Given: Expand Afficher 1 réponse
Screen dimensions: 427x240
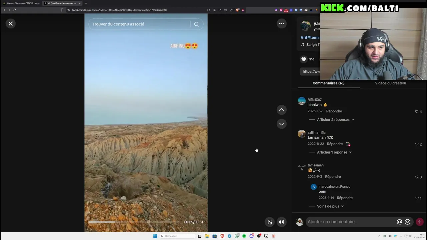Looking at the screenshot, I should 334,152.
